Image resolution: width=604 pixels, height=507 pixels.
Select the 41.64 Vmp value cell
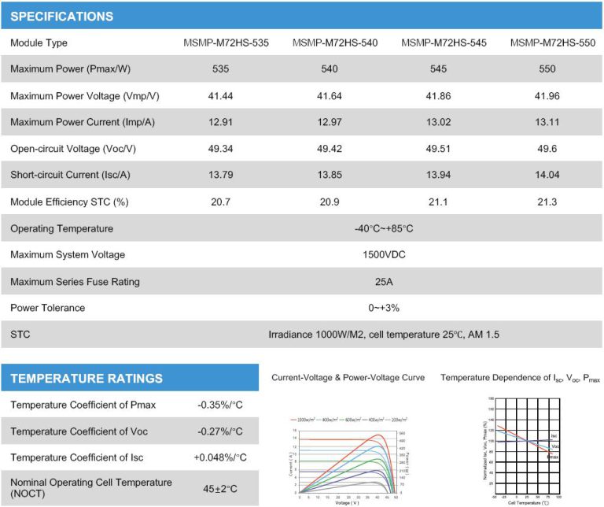tap(330, 96)
